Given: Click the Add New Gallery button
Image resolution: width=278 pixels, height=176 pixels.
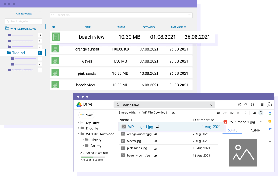Looking at the screenshot, I should pos(23,14).
